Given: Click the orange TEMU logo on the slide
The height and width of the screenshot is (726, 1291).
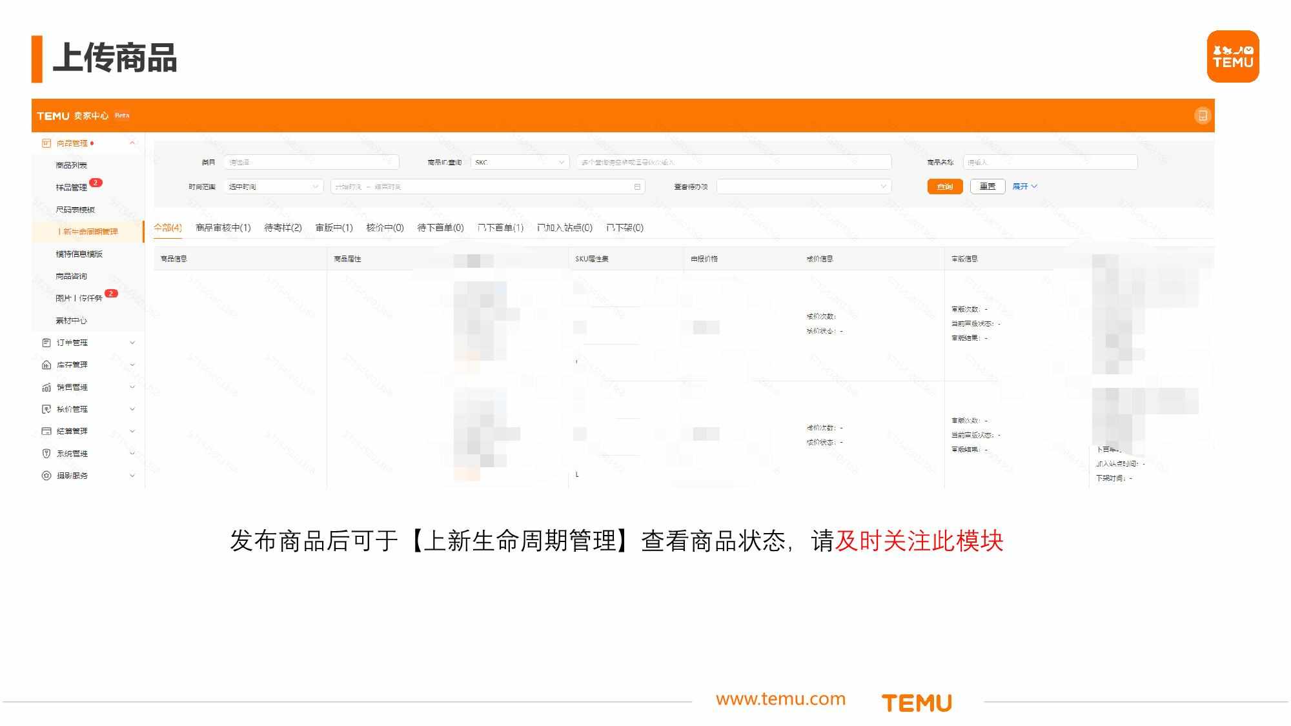Looking at the screenshot, I should pyautogui.click(x=1233, y=56).
